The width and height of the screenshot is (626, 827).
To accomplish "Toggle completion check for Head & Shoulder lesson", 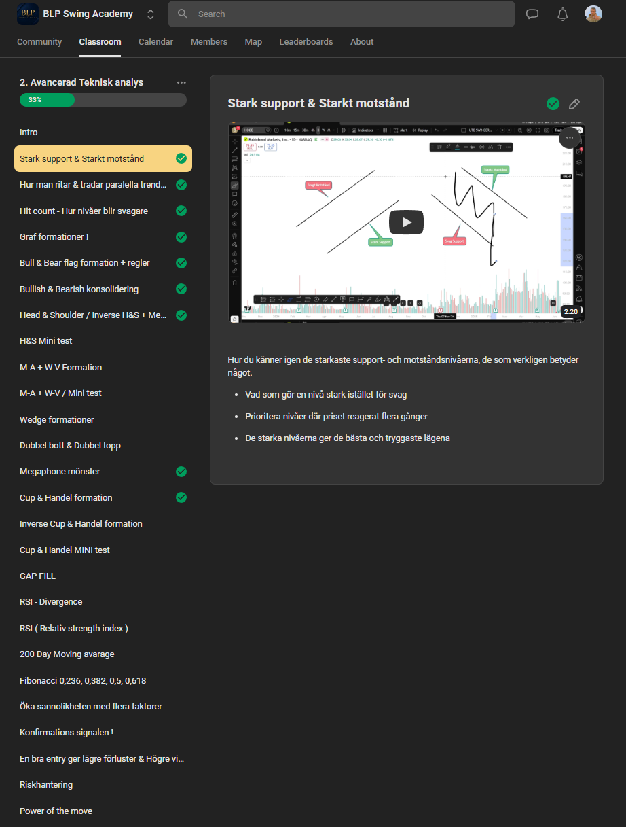I will 181,315.
